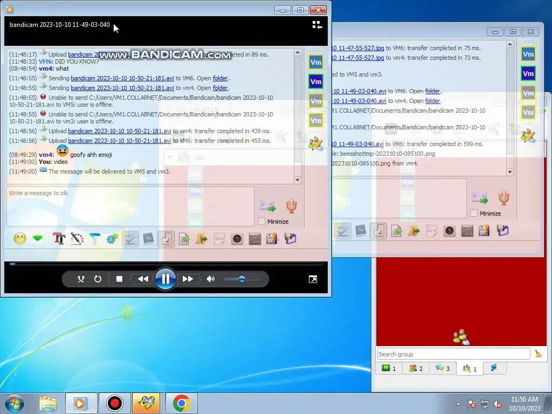
Task: Open 11-47-55-527.jpg link sent to VM6
Action: click(358, 48)
